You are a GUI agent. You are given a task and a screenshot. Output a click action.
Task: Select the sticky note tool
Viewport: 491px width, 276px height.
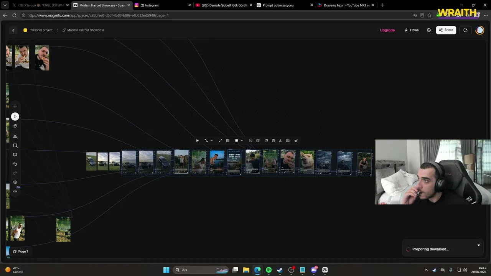pyautogui.click(x=15, y=146)
